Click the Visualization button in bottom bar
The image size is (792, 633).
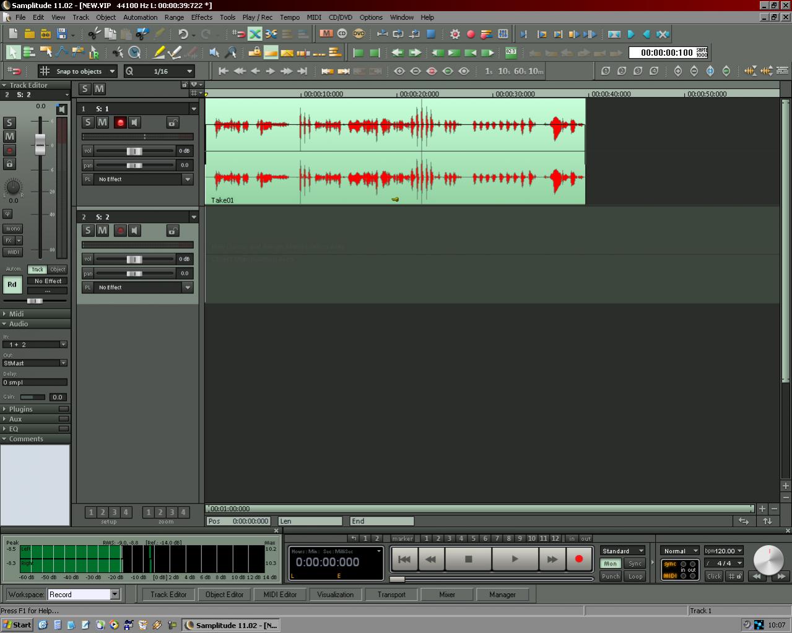[x=335, y=595]
